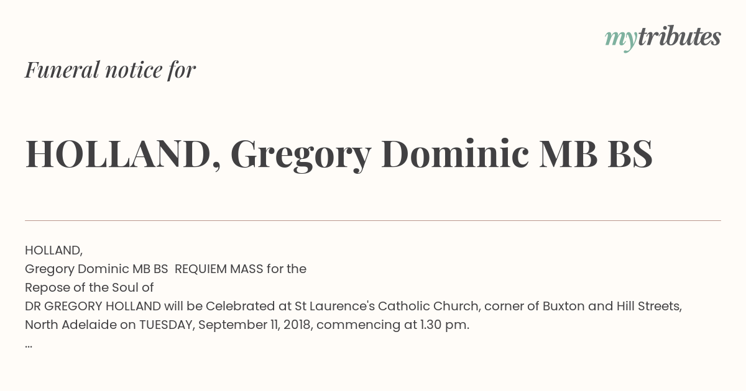This screenshot has width=746, height=391.
Task: Select the "Funeral notice for" subtitle
Action: pyautogui.click(x=110, y=70)
